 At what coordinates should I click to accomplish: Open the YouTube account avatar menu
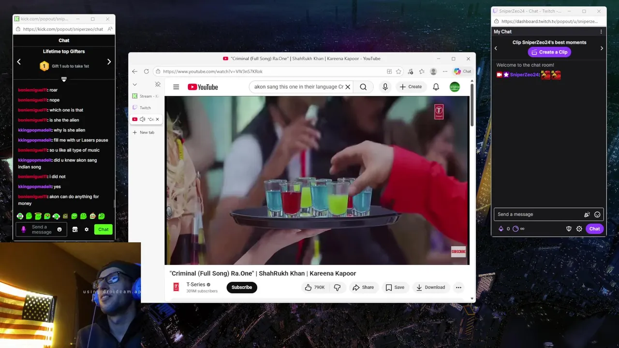point(455,87)
